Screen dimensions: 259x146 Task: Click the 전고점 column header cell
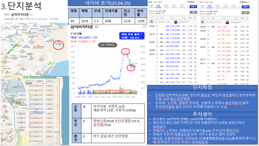tap(128, 13)
